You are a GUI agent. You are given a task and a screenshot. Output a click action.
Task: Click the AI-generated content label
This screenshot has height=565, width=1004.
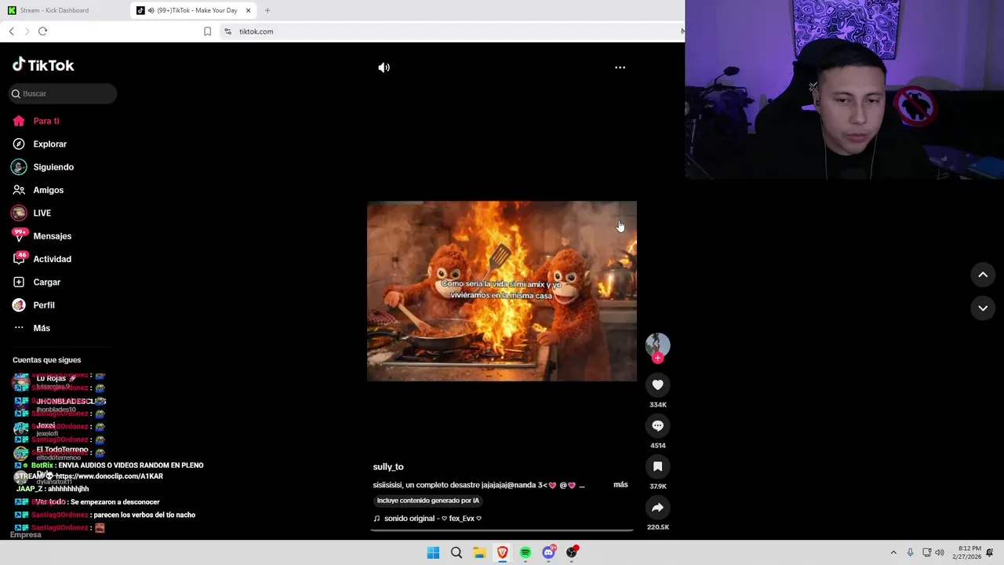pyautogui.click(x=427, y=501)
